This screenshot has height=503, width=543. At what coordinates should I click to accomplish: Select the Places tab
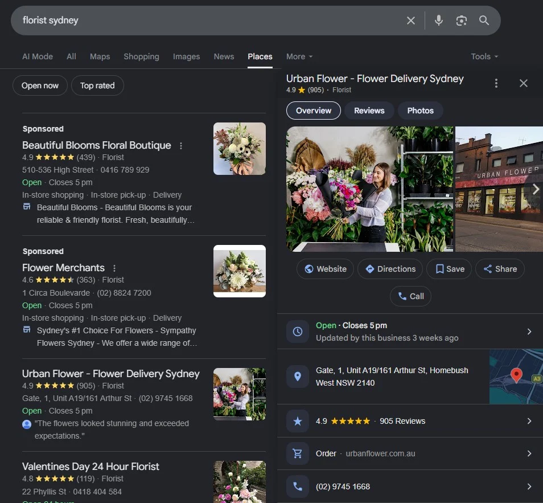click(x=260, y=56)
